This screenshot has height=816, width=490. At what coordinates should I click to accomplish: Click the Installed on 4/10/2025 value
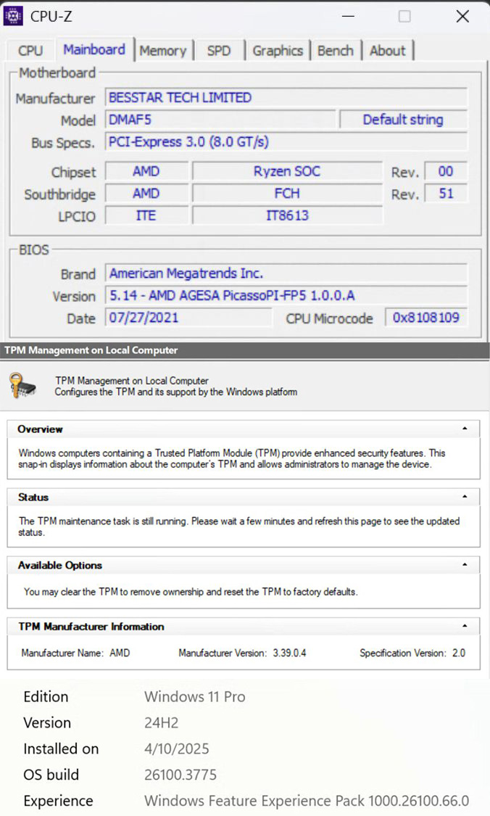tap(176, 749)
